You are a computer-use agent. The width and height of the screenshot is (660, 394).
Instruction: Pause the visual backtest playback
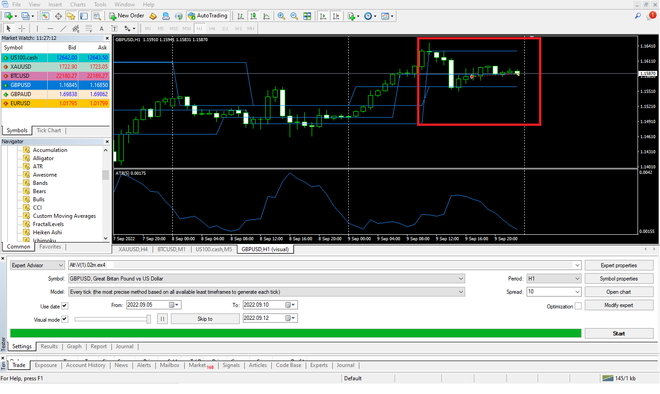click(162, 319)
